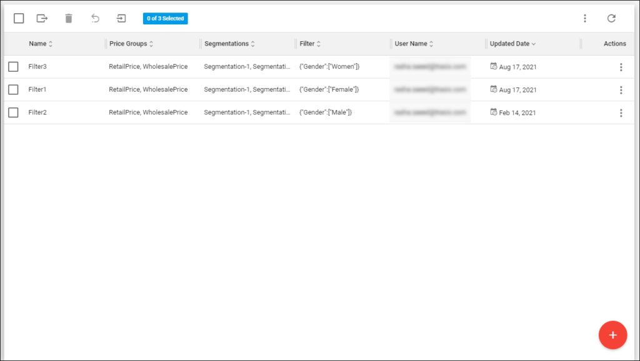Click the trash delete icon
Screen dimensions: 640x361
[69, 18]
